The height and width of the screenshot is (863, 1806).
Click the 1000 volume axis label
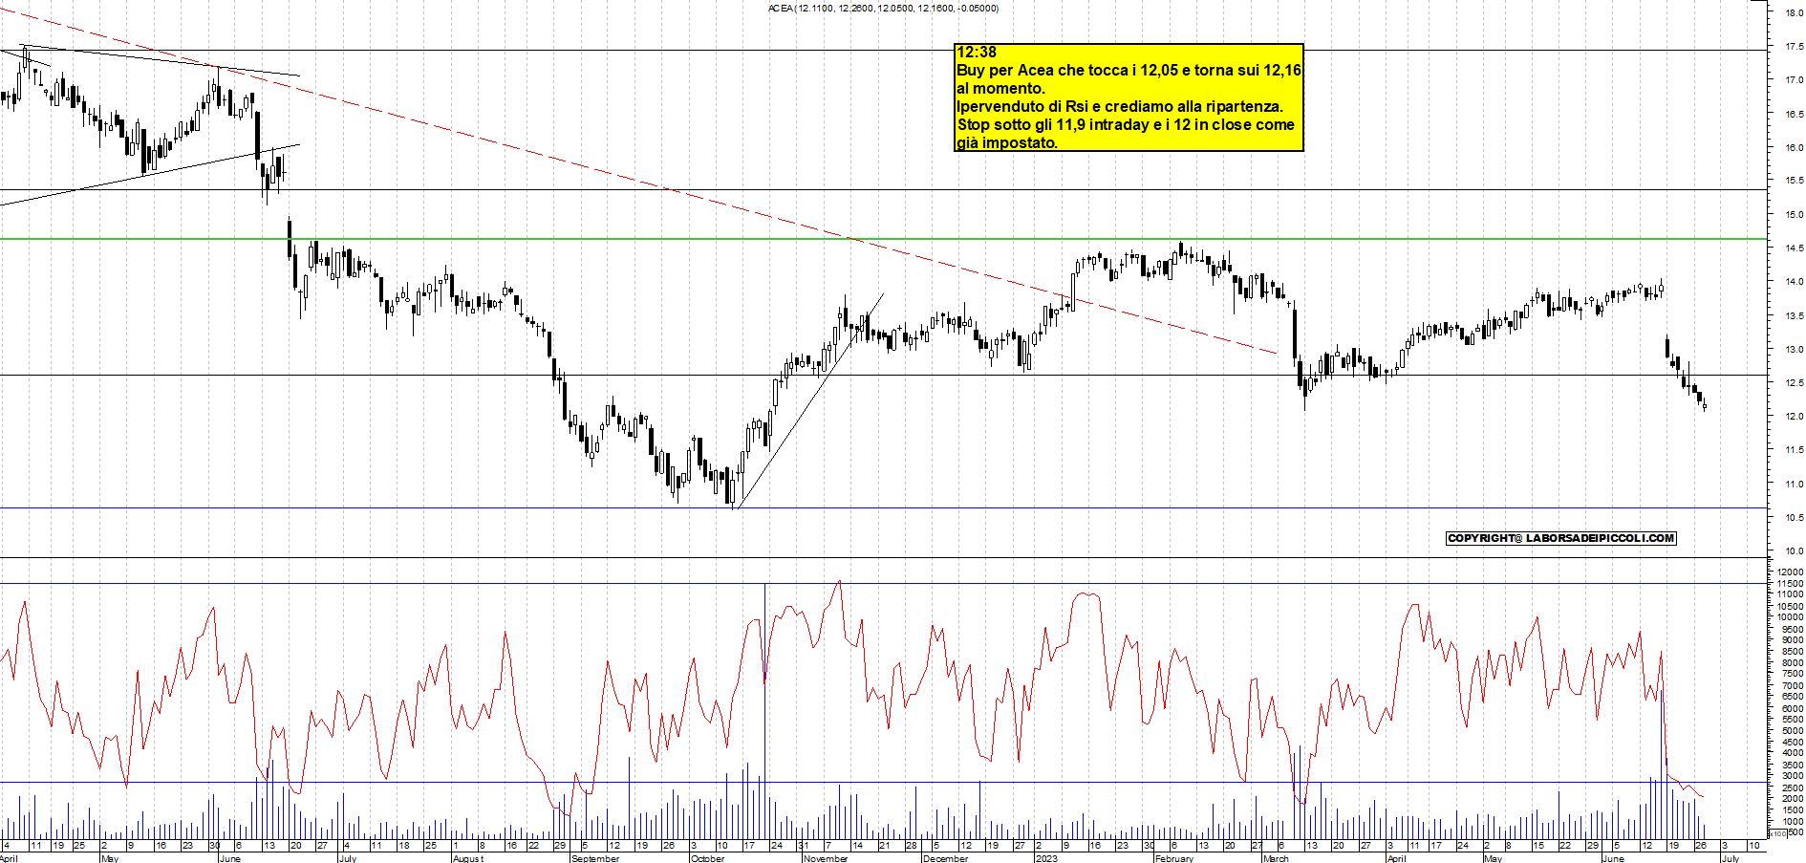pyautogui.click(x=1793, y=822)
